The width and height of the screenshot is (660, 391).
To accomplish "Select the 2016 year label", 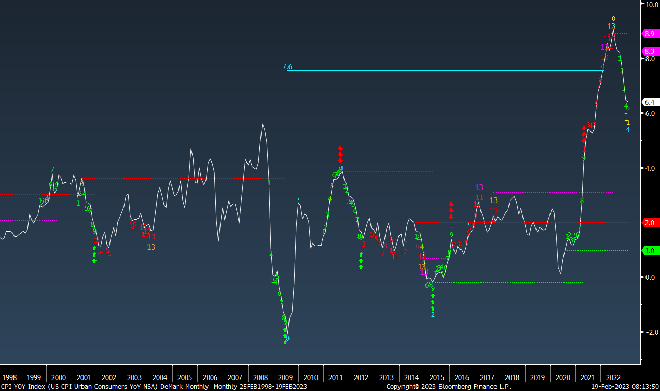I will point(461,377).
